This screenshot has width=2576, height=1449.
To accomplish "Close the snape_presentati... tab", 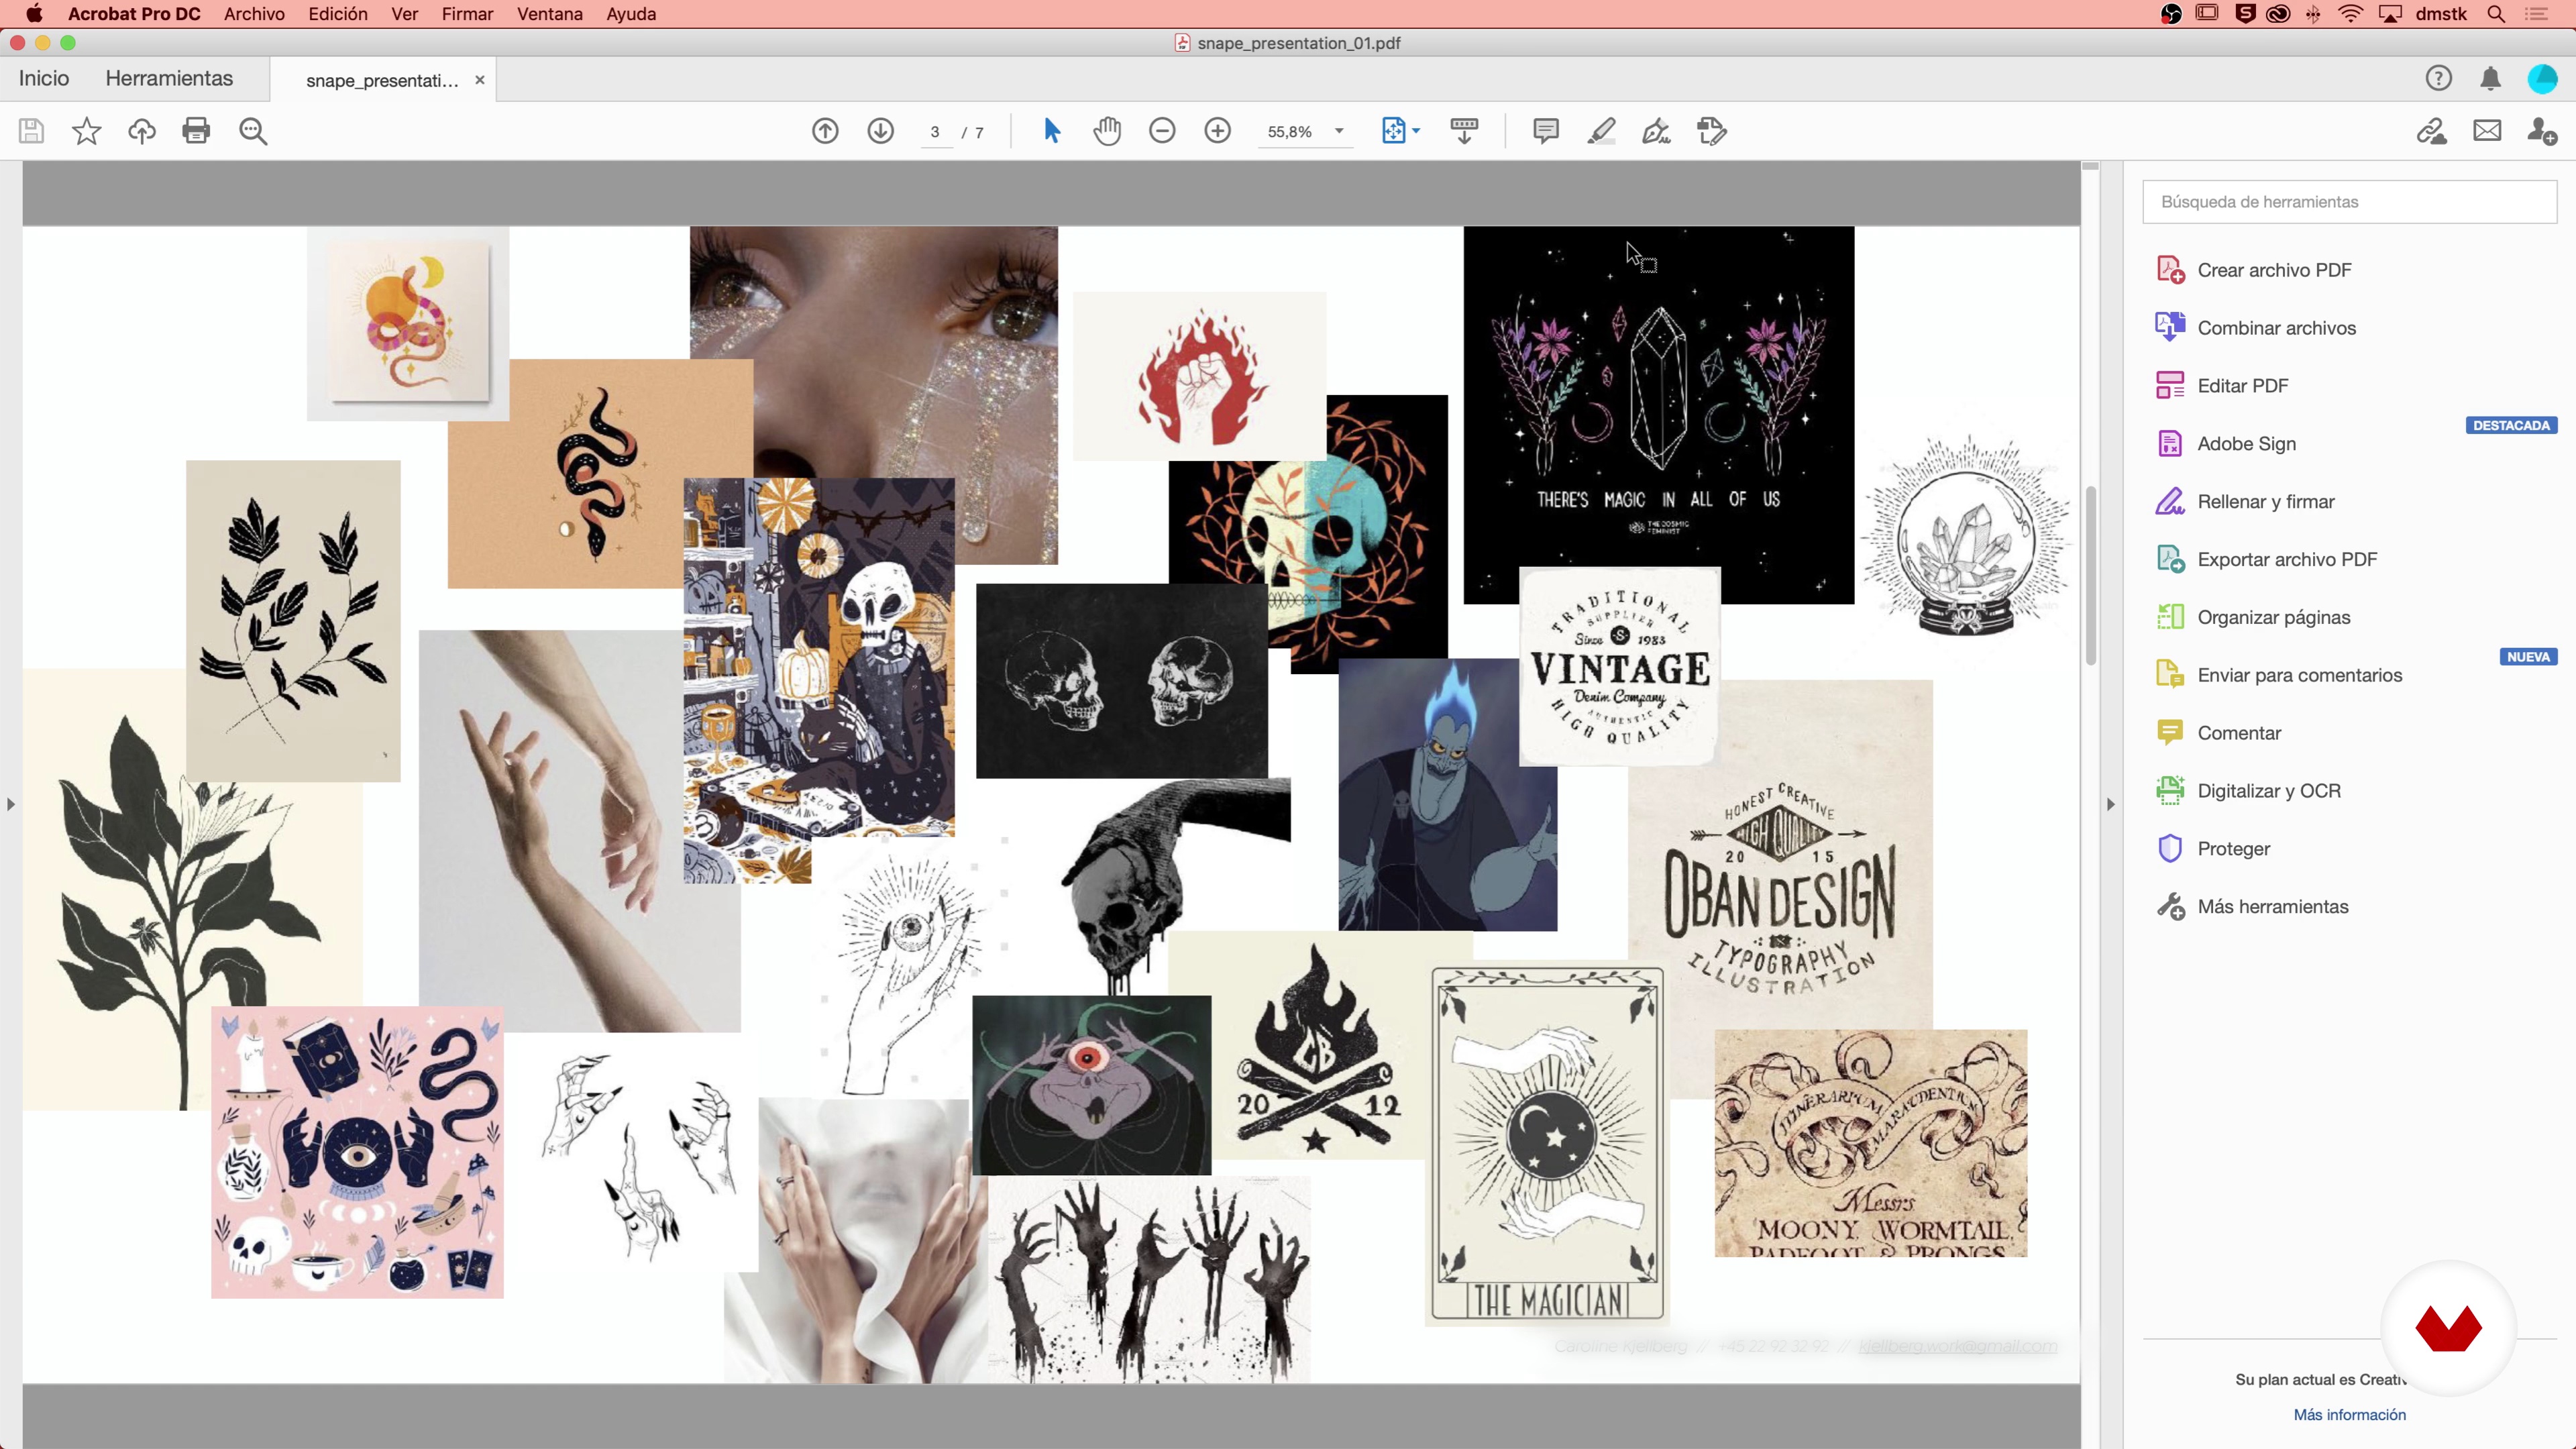I will [480, 80].
